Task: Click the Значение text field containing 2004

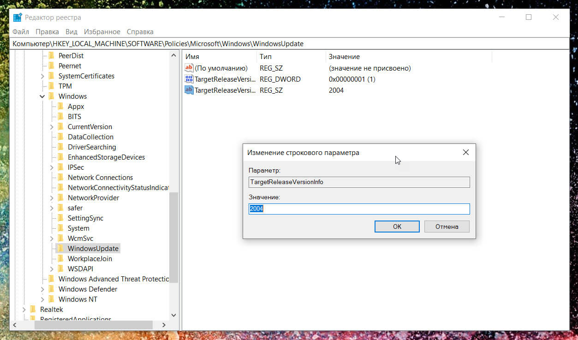Action: pyautogui.click(x=359, y=209)
